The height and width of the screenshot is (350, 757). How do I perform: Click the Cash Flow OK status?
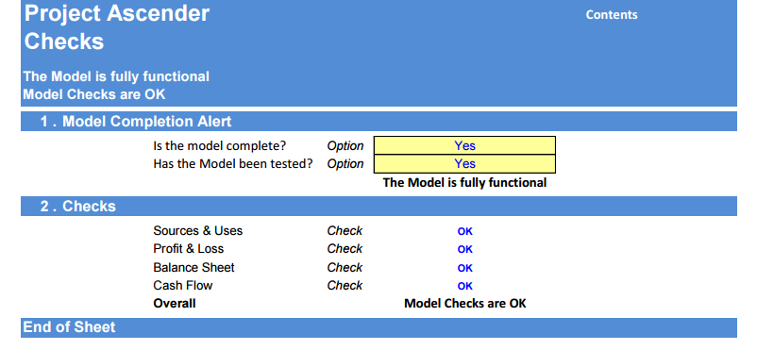tap(465, 286)
